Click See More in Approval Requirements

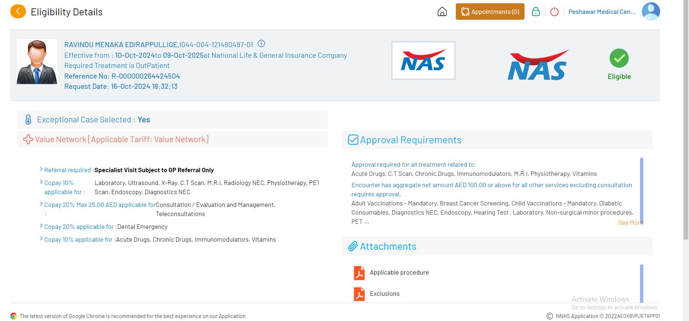click(x=630, y=223)
